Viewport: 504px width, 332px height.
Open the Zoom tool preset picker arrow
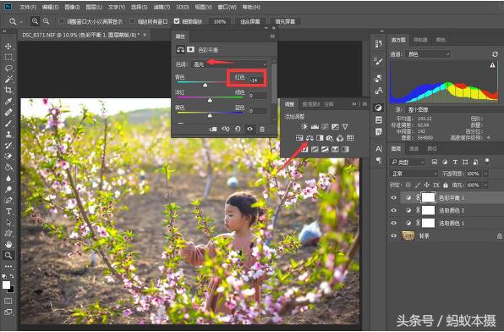point(21,22)
